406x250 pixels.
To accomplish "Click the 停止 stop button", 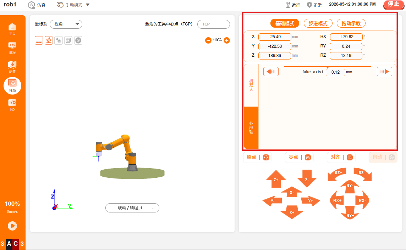I will pos(394,4).
